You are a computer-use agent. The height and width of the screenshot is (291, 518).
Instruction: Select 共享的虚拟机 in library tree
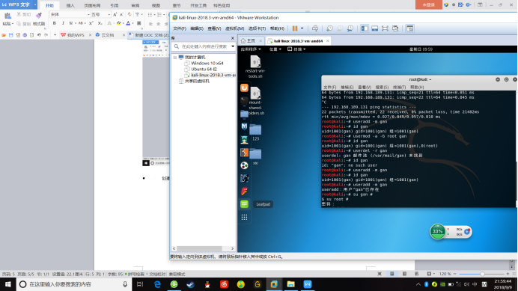[x=197, y=81]
